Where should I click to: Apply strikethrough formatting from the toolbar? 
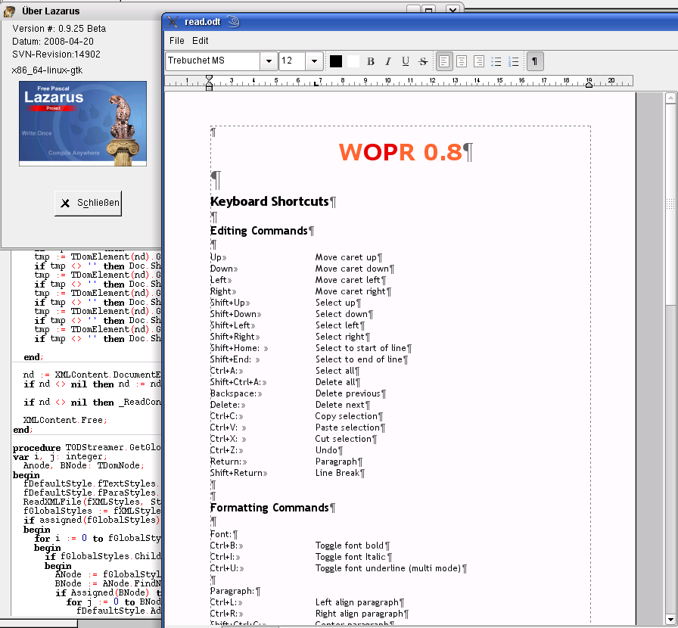[423, 61]
